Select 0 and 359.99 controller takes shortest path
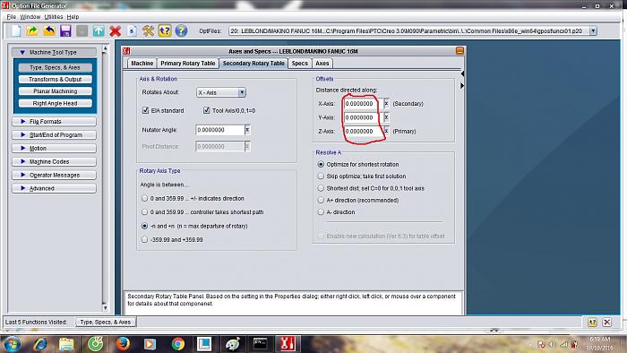627x353 pixels. click(x=144, y=211)
